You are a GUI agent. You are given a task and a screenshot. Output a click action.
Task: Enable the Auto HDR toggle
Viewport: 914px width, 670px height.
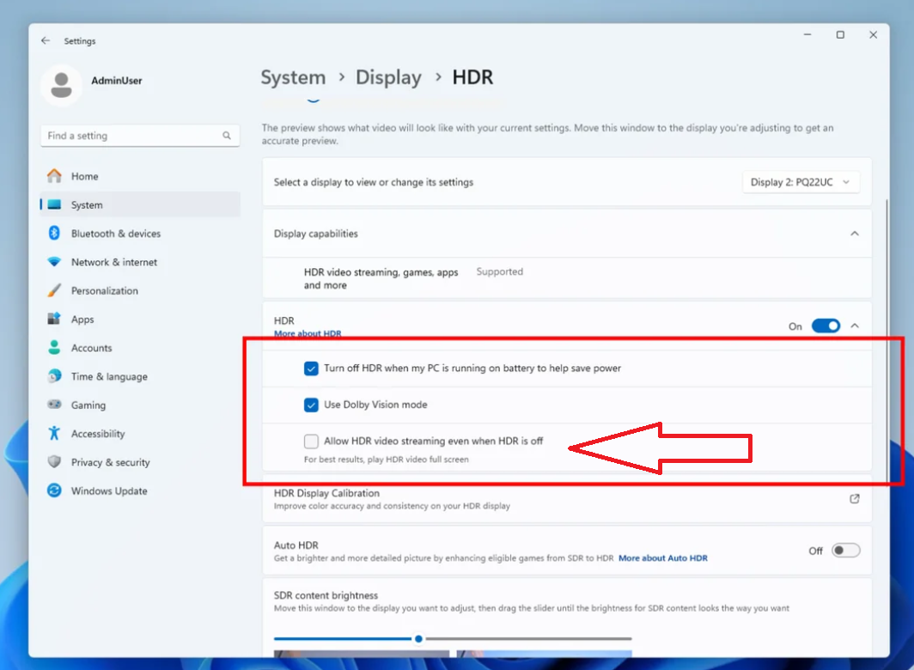tap(845, 550)
